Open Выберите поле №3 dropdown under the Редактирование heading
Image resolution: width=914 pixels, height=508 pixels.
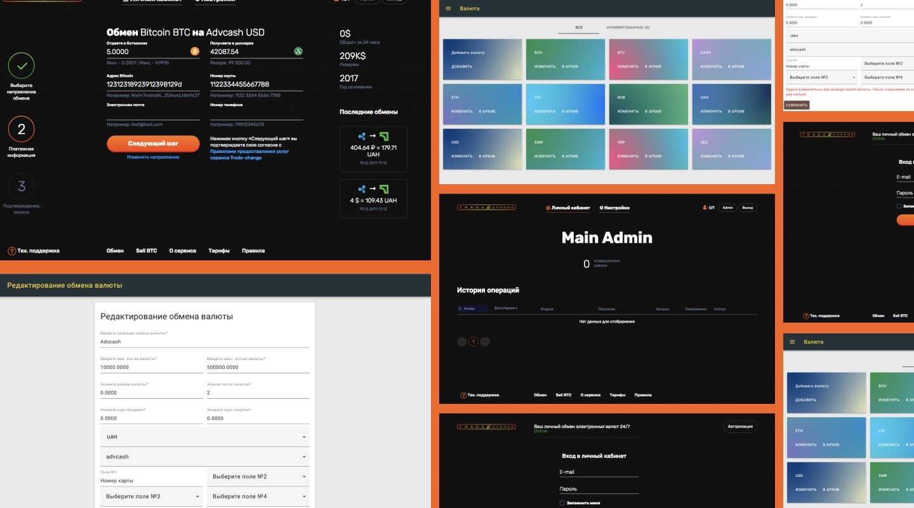152,497
